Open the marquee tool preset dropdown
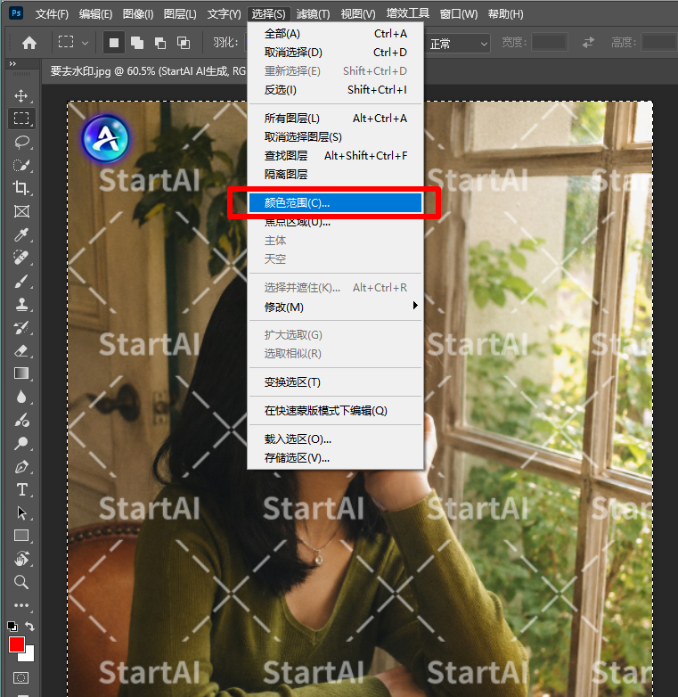 tap(85, 43)
